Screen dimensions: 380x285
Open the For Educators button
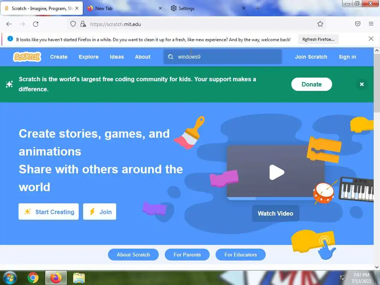tap(240, 255)
